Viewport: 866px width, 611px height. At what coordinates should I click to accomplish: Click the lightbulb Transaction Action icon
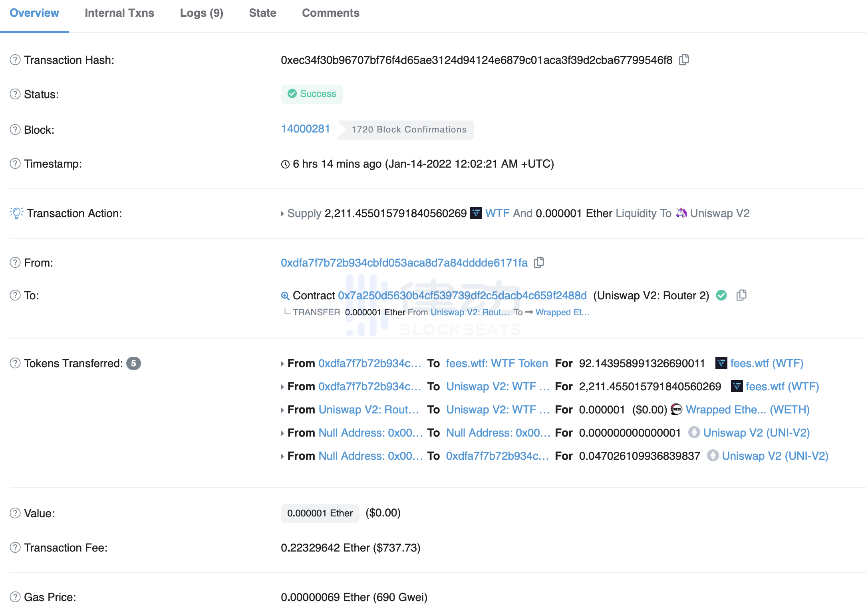16,213
